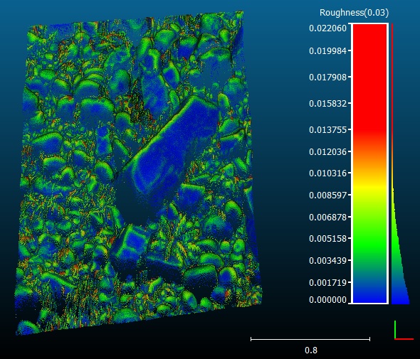The image size is (420, 359).
Task: Click the red X axis of the trihedron
Action: point(404,339)
